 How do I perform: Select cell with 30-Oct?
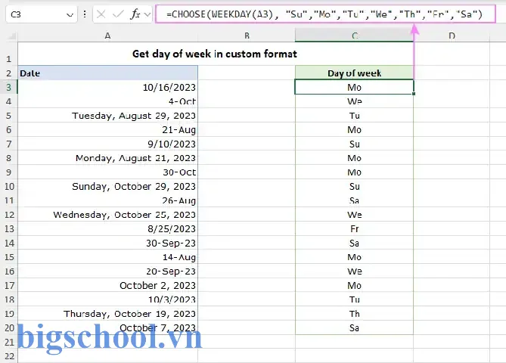[x=108, y=172]
